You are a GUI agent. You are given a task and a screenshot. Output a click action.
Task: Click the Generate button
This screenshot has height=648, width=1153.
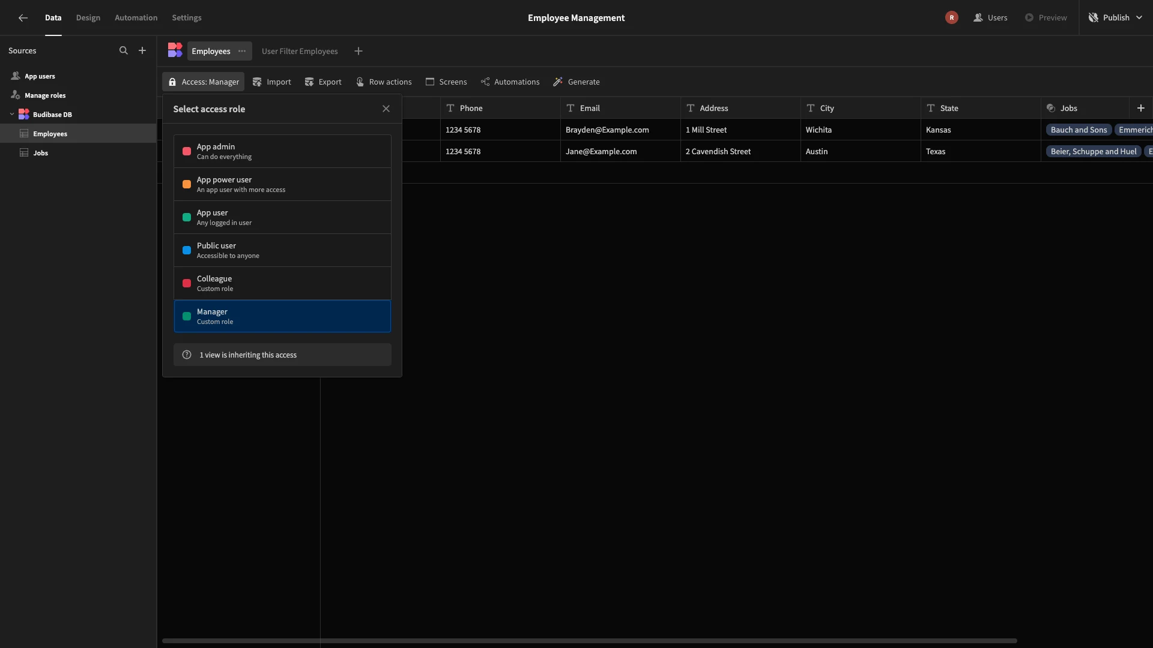tap(576, 82)
